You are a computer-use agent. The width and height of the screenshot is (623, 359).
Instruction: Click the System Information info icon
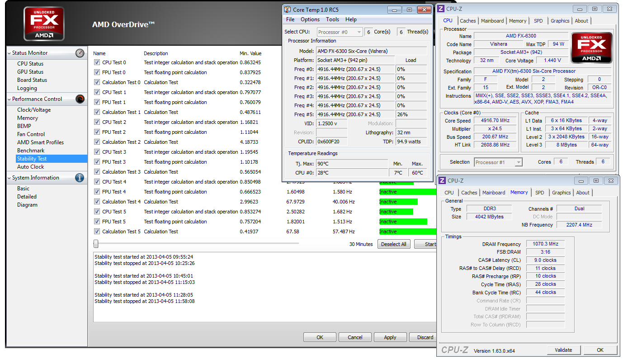click(80, 178)
